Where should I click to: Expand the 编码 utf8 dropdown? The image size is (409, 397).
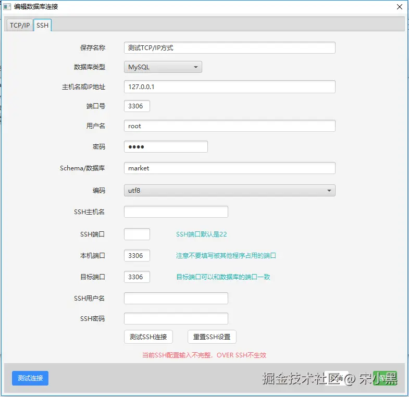pos(230,190)
